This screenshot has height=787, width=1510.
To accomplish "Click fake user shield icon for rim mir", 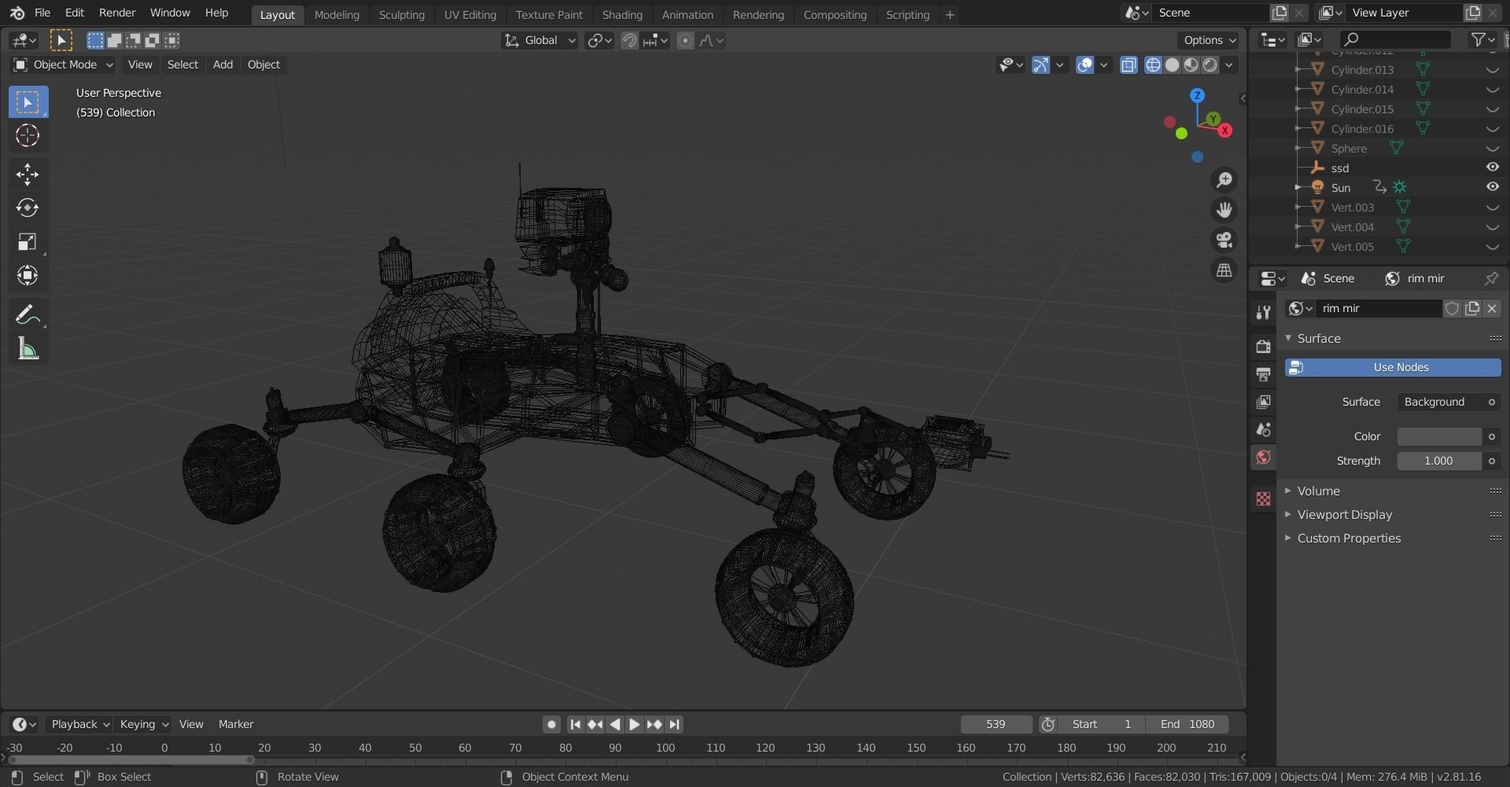I will point(1452,308).
